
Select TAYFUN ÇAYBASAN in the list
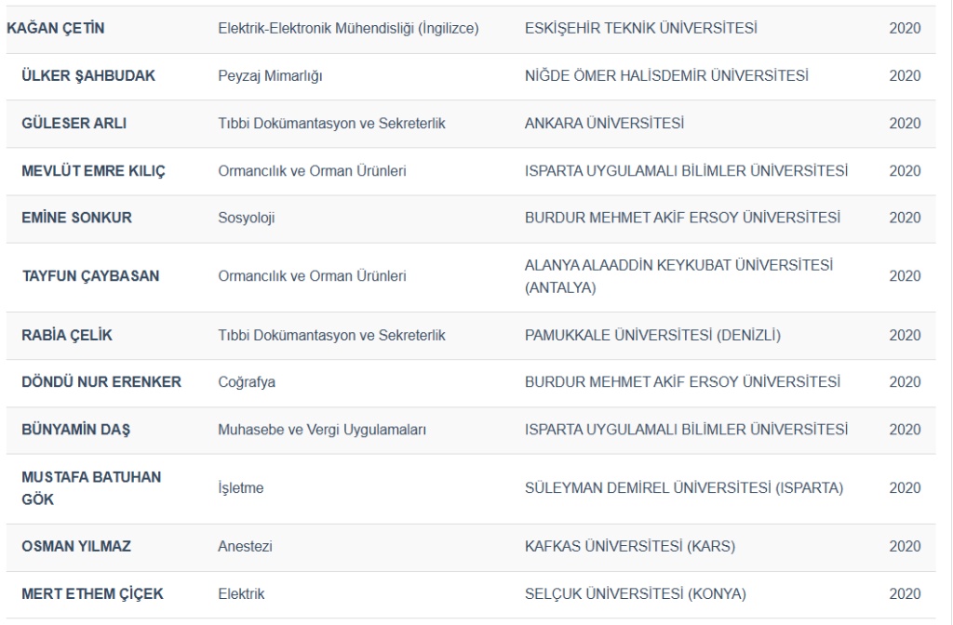(90, 276)
